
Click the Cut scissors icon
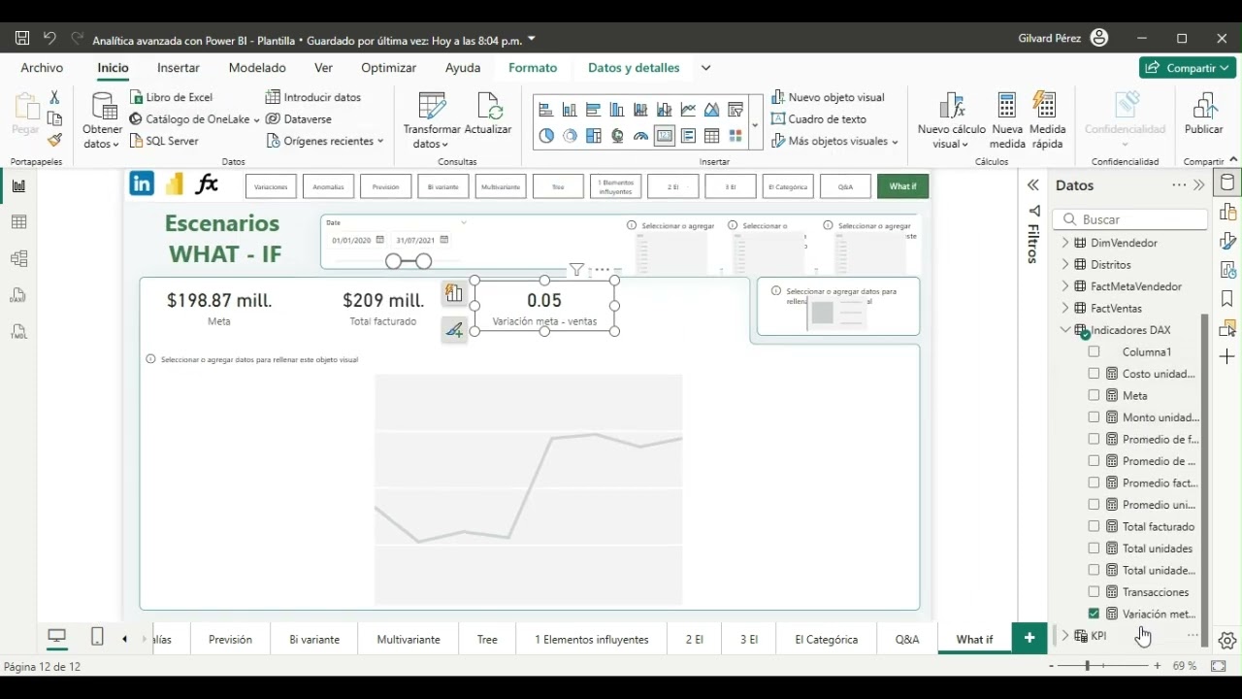[x=54, y=97]
